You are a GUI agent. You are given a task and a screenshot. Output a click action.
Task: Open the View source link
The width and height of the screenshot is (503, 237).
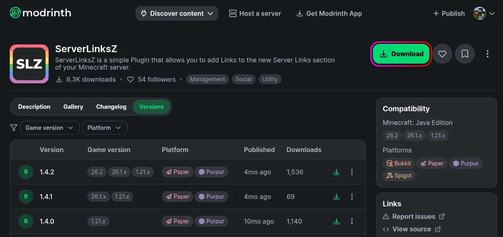[x=411, y=229]
